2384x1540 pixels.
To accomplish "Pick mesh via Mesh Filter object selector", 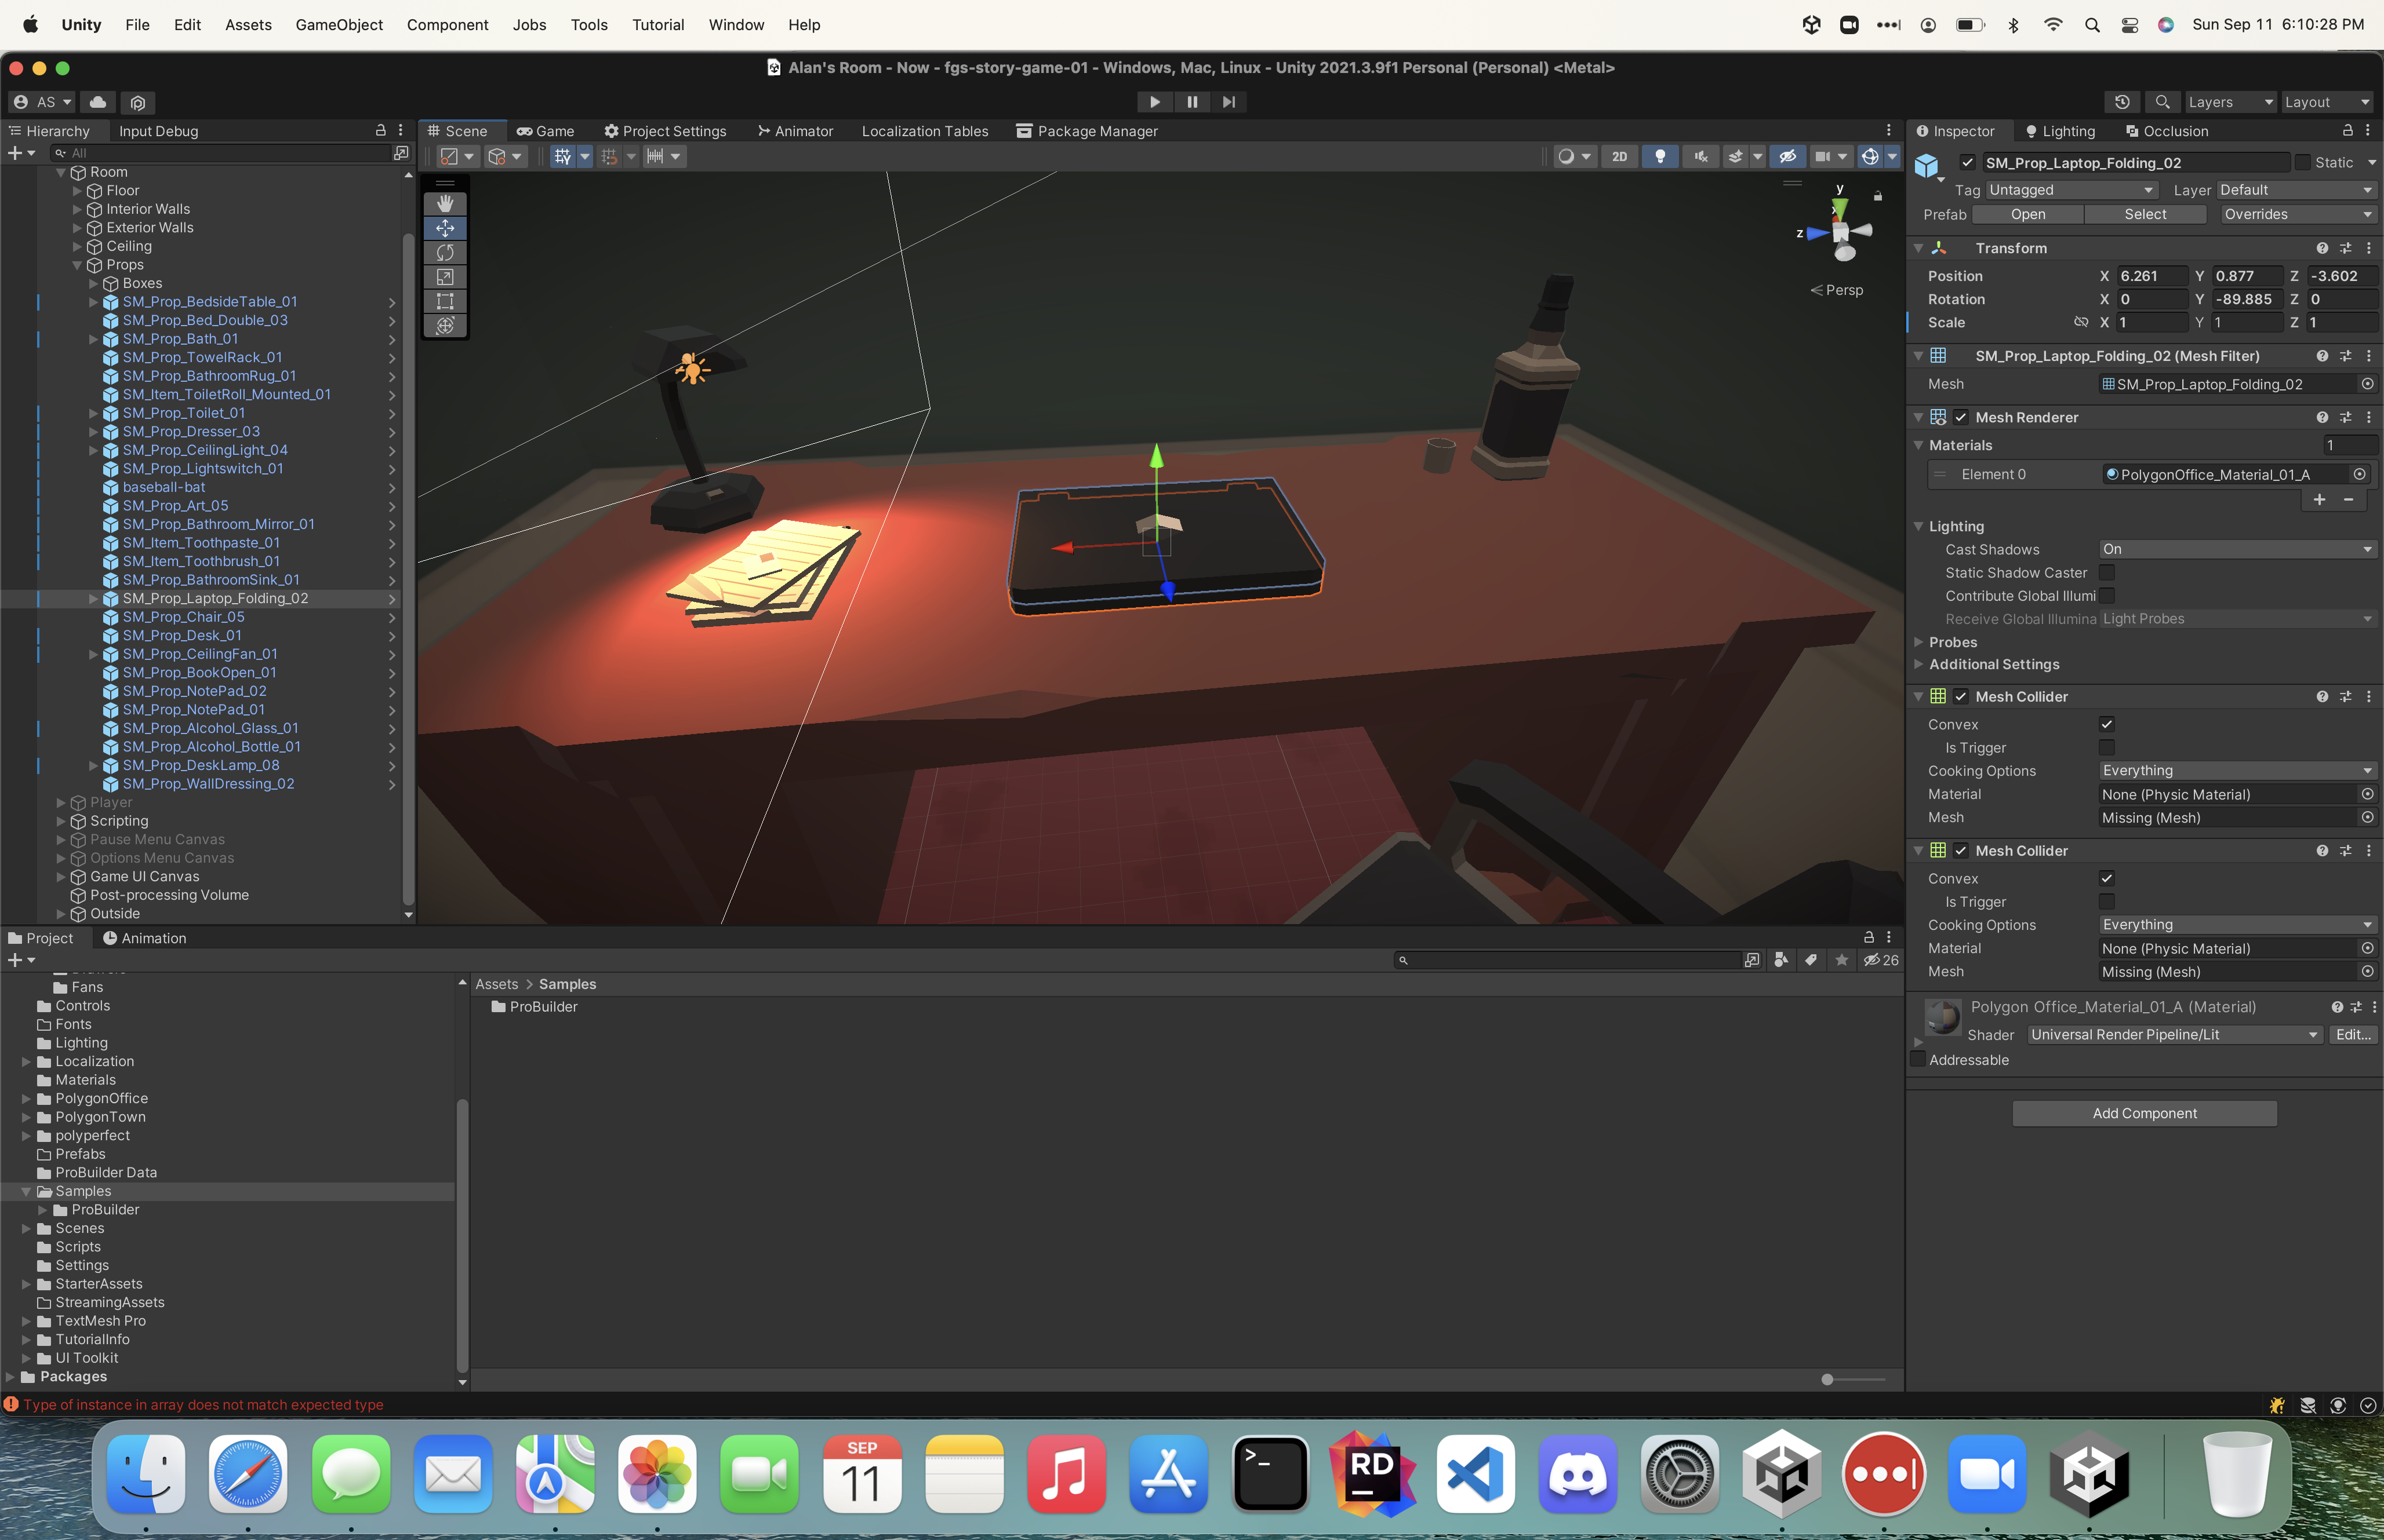I will pyautogui.click(x=2367, y=384).
